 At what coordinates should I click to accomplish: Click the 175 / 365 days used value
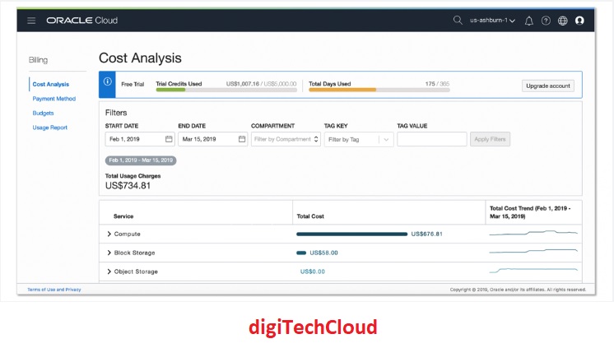coord(437,84)
